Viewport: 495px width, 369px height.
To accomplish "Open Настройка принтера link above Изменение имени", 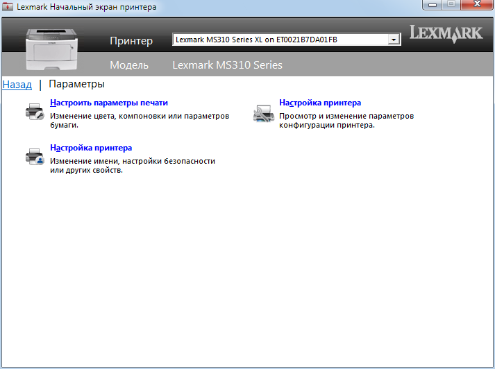I will click(x=91, y=148).
